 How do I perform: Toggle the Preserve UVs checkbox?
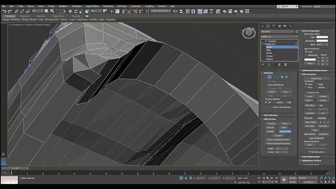point(307,92)
